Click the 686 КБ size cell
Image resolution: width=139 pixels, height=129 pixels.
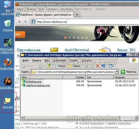80,81
